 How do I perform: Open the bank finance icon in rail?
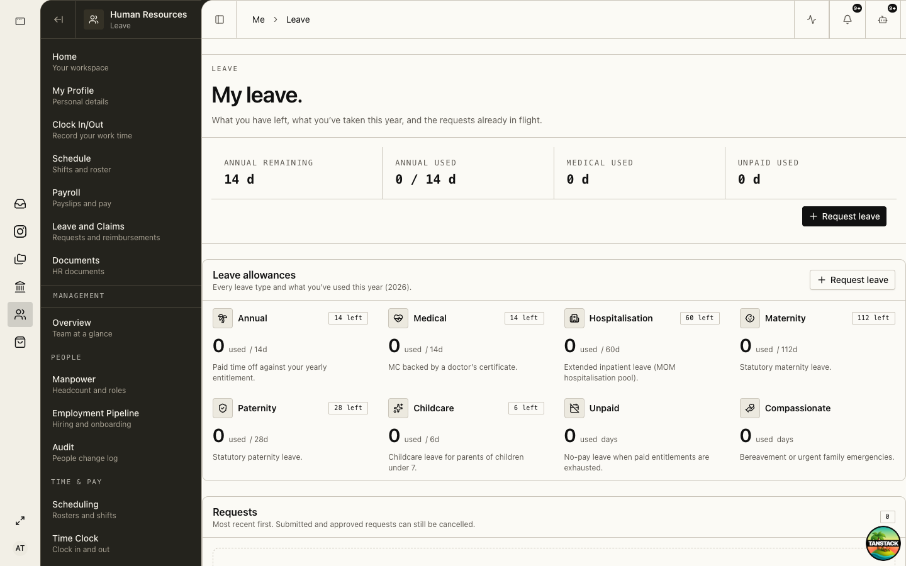20,287
